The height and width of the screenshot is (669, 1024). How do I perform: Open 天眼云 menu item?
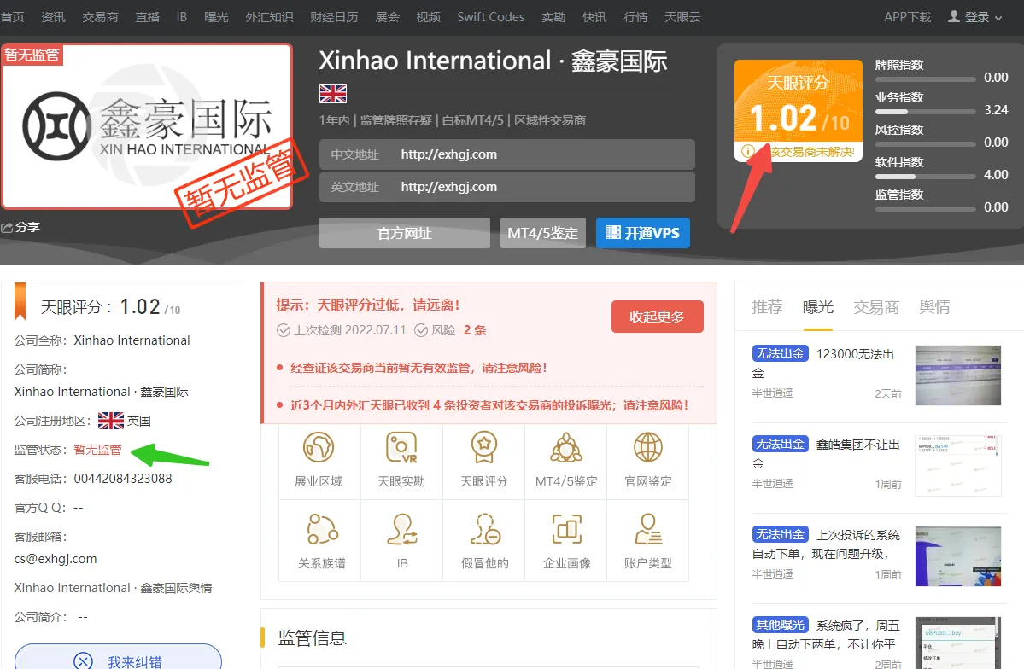pos(682,17)
